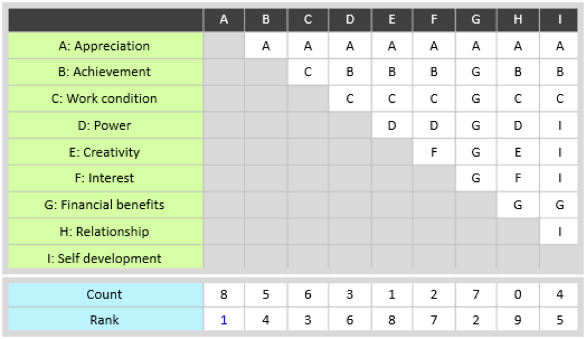586x339 pixels.
Task: Select the 'B: Achievement' row label
Action: click(x=105, y=72)
